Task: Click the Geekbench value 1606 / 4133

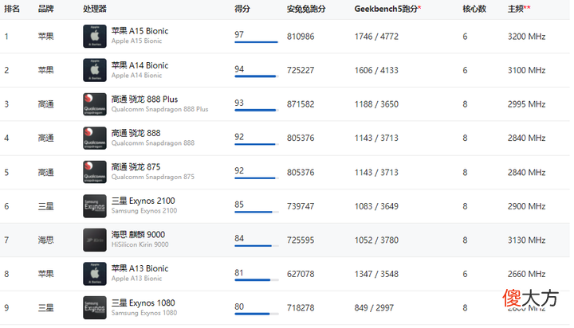Action: (376, 70)
